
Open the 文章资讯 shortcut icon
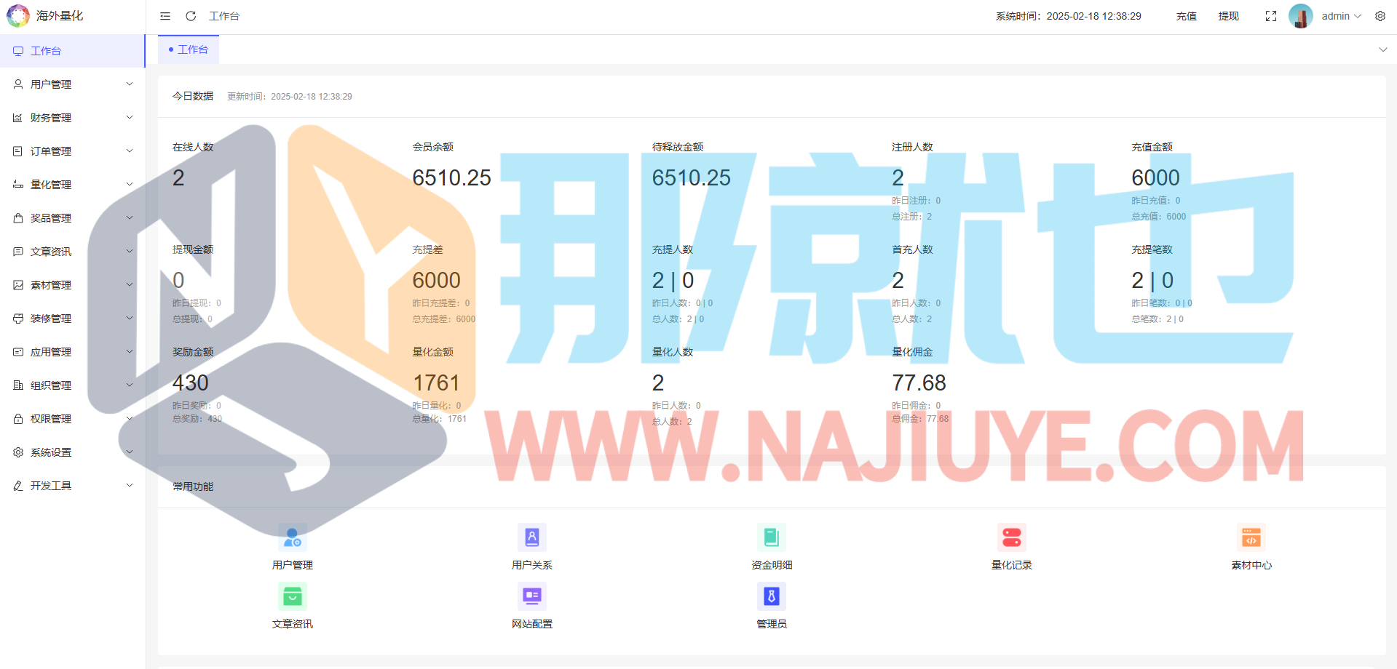click(292, 597)
